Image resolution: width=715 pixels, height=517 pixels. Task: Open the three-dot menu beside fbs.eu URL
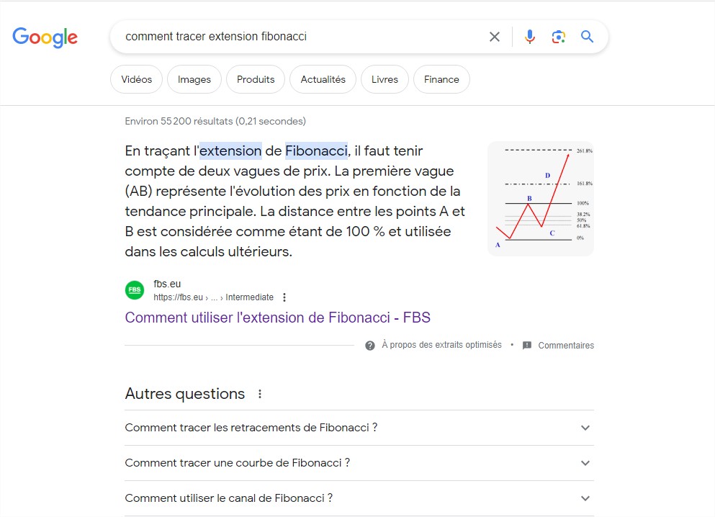click(284, 297)
